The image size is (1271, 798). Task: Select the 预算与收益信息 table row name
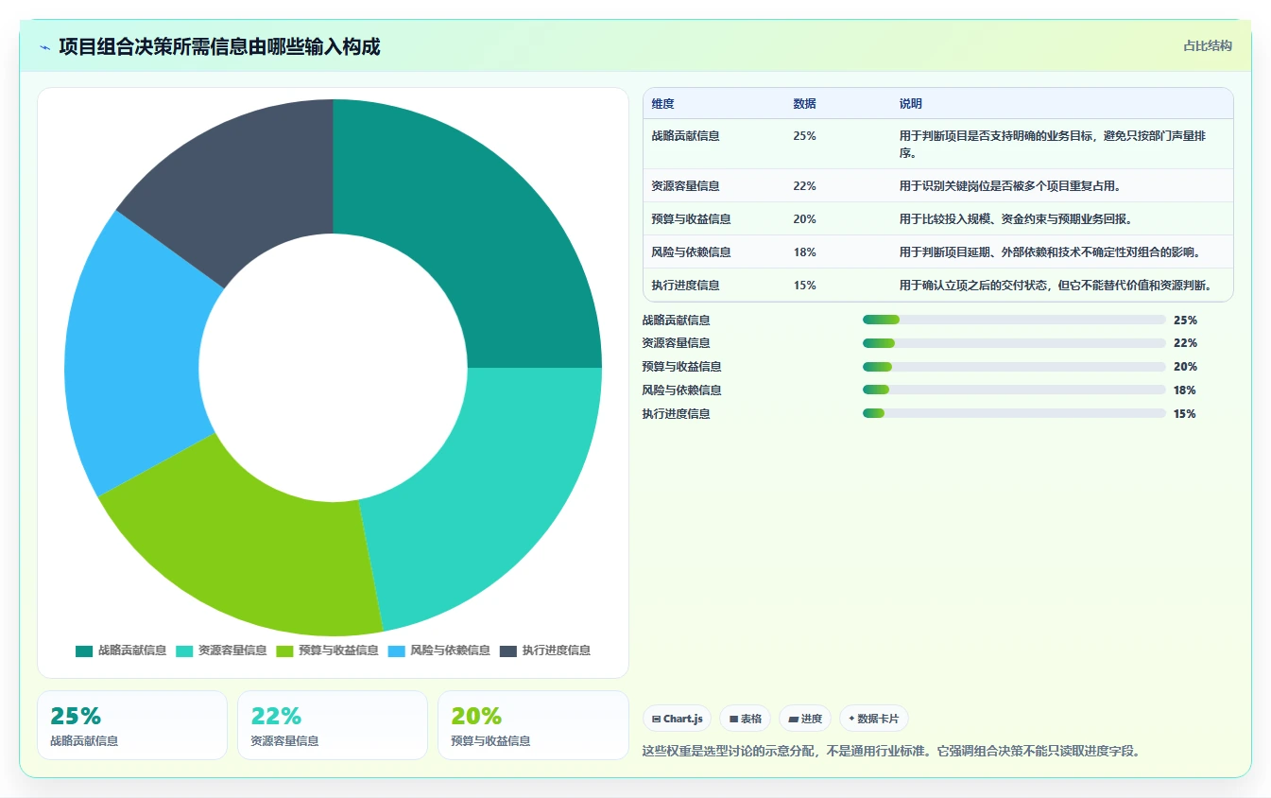(691, 219)
